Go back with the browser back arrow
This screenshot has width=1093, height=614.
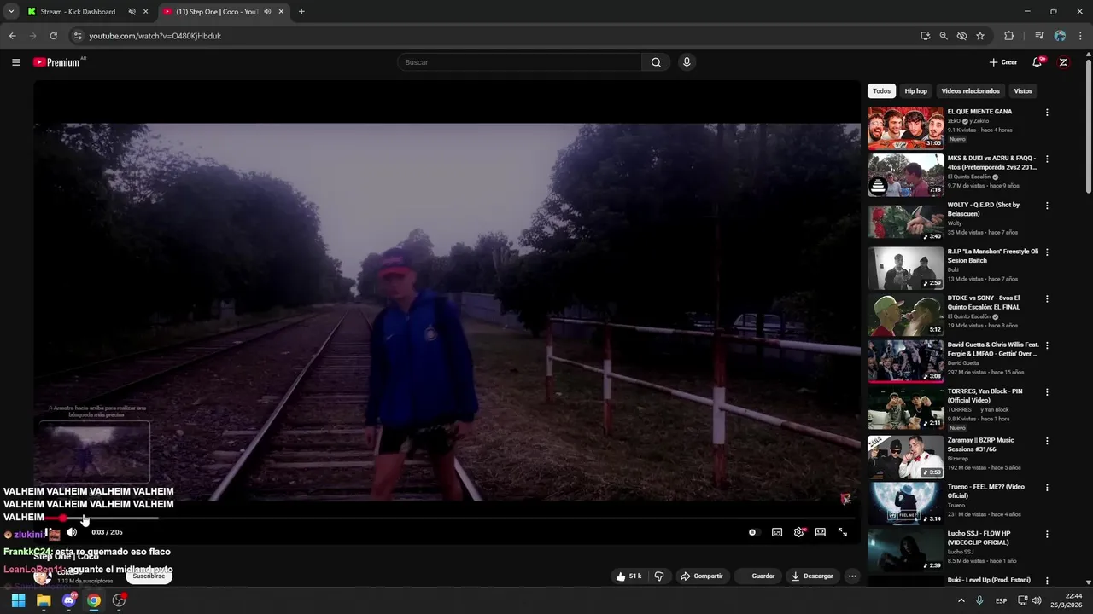12,36
